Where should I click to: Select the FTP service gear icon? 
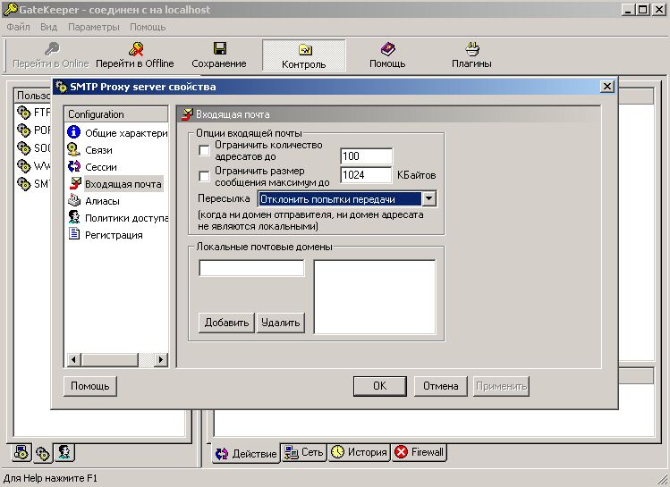pyautogui.click(x=24, y=113)
